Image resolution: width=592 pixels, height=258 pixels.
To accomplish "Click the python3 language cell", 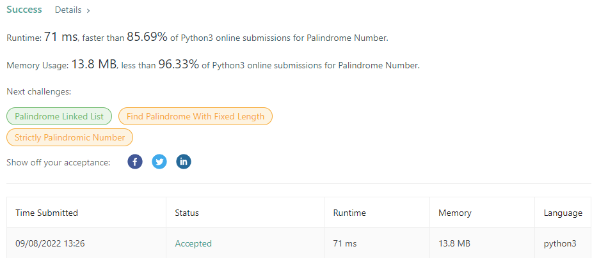I will 560,243.
